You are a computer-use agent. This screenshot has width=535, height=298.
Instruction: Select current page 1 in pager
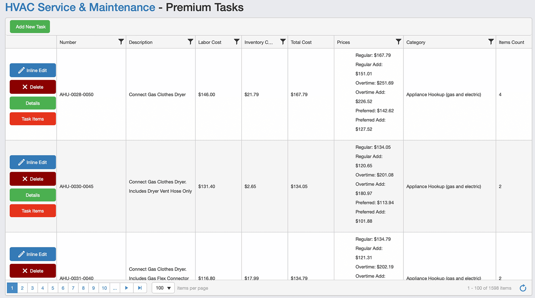(x=12, y=288)
